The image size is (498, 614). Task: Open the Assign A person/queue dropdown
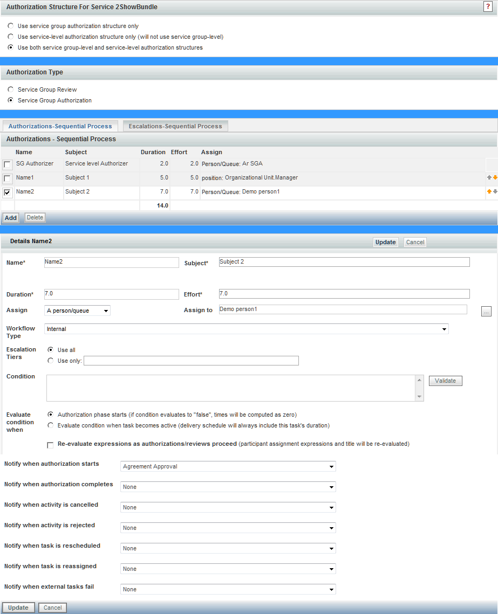pyautogui.click(x=77, y=311)
